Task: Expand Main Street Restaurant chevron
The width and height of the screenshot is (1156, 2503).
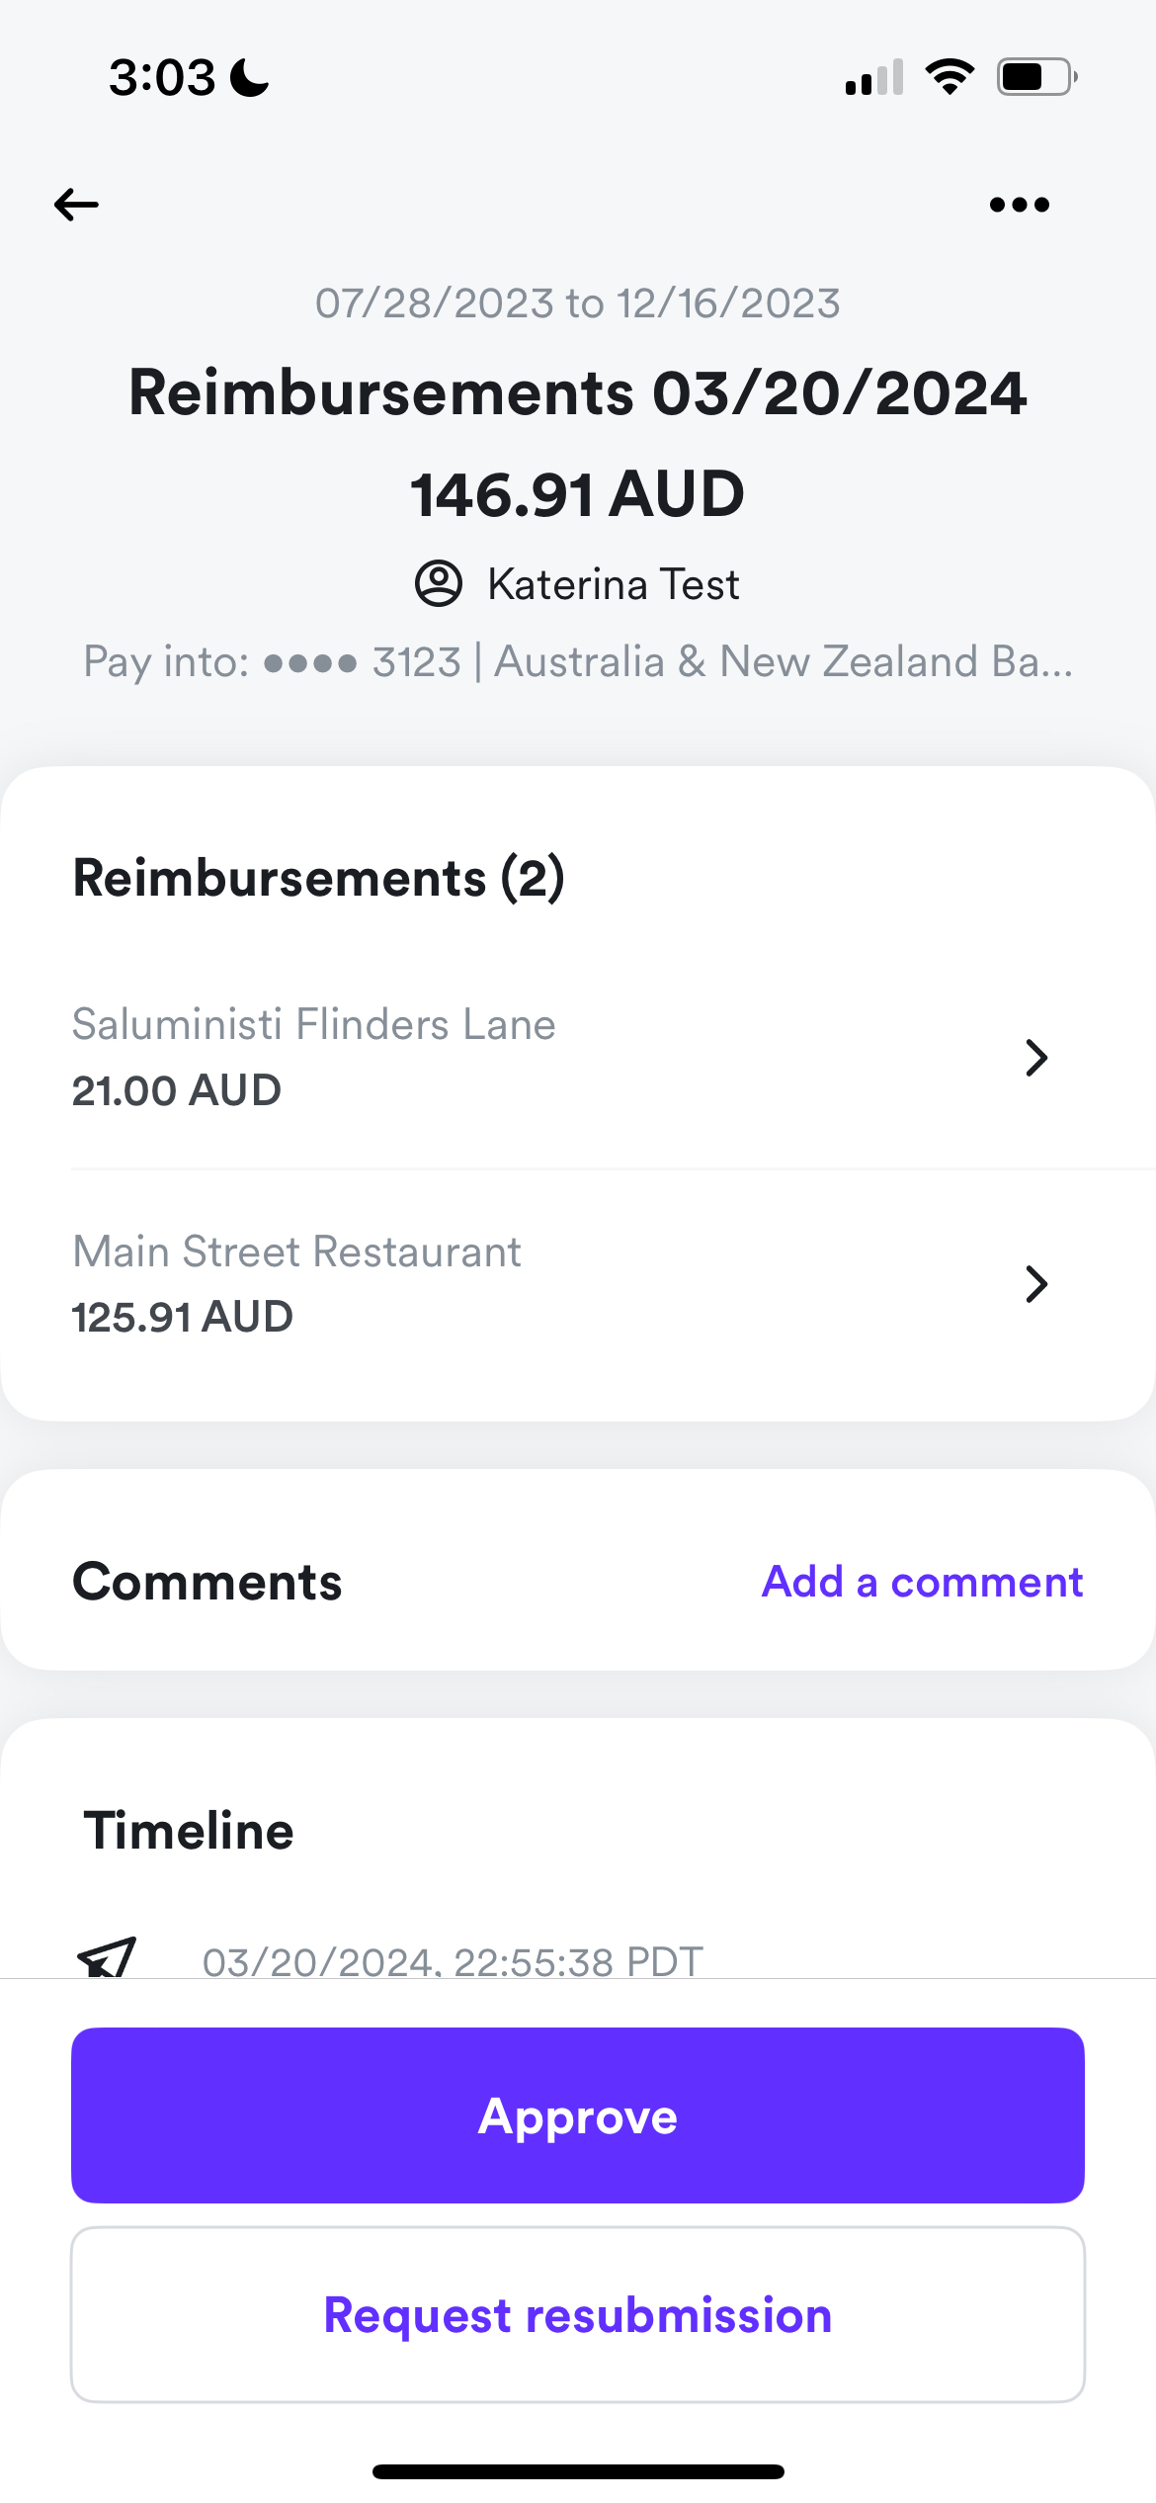Action: click(1035, 1284)
